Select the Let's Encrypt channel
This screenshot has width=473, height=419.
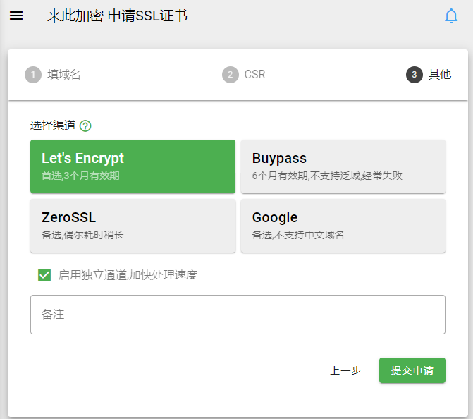(x=133, y=166)
